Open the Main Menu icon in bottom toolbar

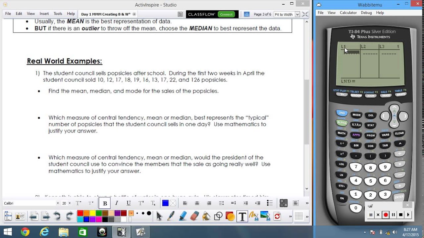(x=8, y=217)
